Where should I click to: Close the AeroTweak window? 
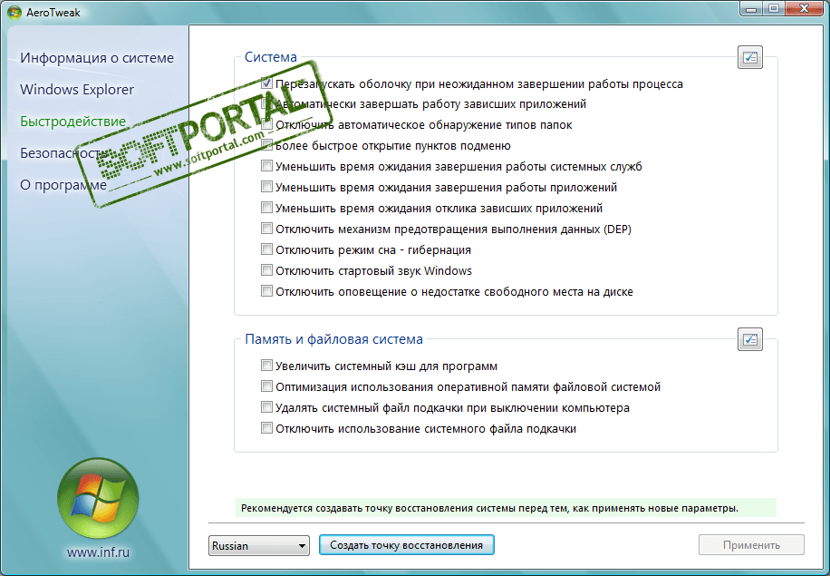tap(804, 8)
